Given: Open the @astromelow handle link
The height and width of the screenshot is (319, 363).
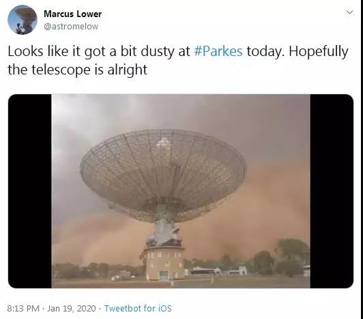Looking at the screenshot, I should pos(71,27).
